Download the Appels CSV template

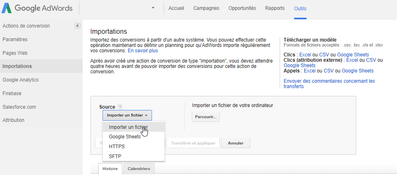pyautogui.click(x=329, y=71)
